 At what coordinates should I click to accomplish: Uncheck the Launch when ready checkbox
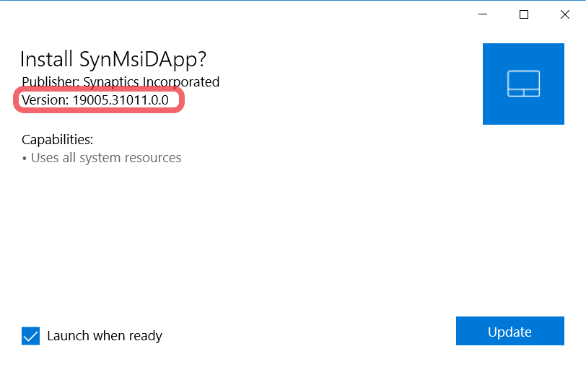(30, 336)
